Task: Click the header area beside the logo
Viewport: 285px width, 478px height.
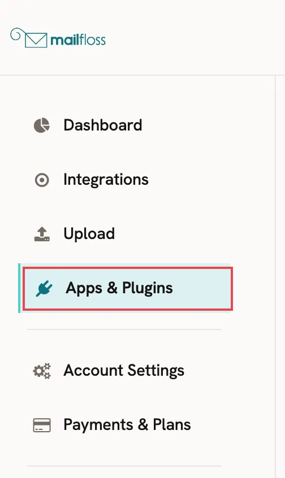Action: click(195, 37)
